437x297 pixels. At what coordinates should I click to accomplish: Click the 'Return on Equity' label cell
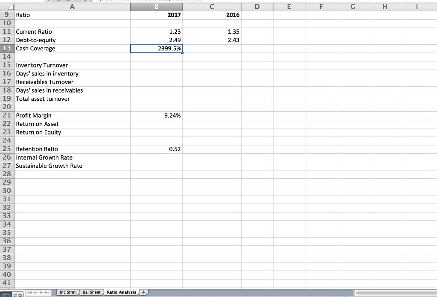tap(73, 132)
